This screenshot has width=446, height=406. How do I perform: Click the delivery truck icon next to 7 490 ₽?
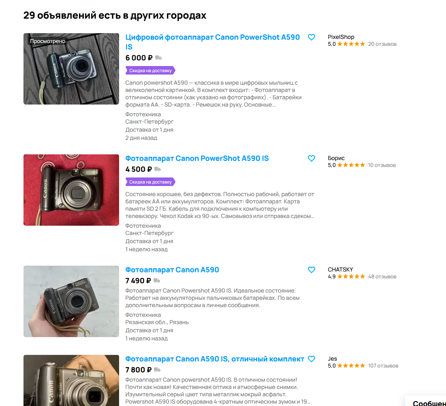[x=157, y=281]
